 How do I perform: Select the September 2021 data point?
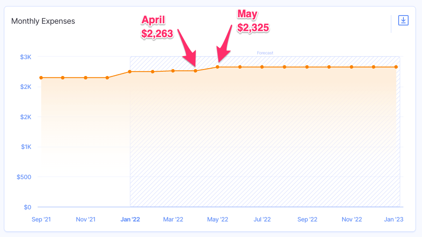point(41,78)
